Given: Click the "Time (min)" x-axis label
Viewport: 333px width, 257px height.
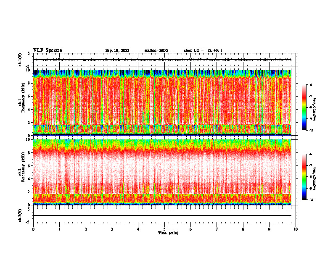Looking at the screenshot, I should [168, 233].
